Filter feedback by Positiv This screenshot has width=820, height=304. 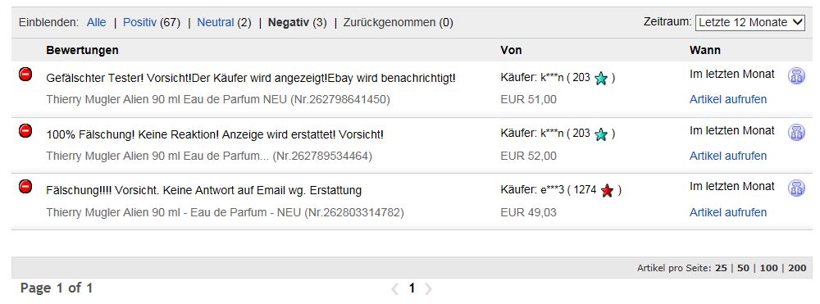pos(139,22)
